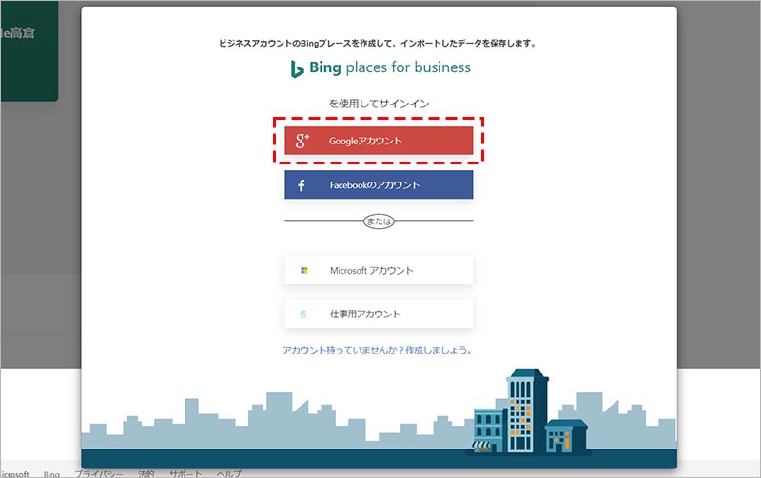Click the Bing 'b' logo icon
Image resolution: width=761 pixels, height=478 pixels.
(298, 68)
